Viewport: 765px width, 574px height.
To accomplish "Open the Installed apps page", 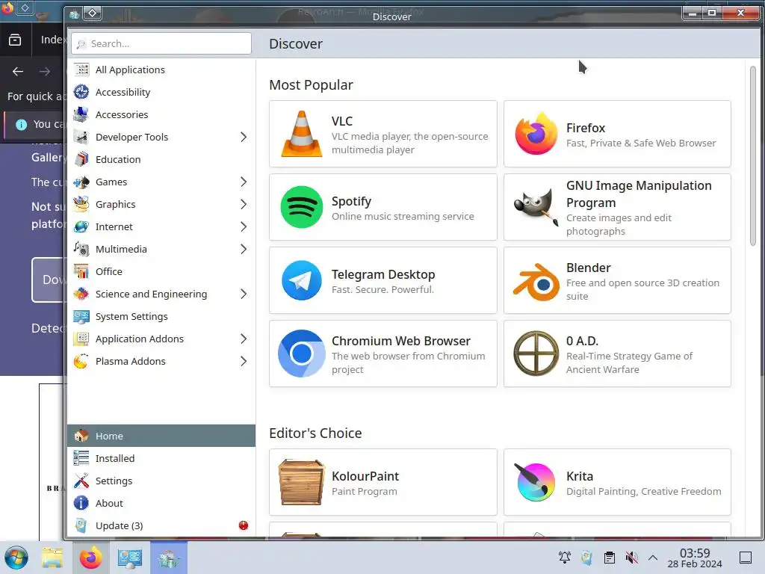I will 161,458.
